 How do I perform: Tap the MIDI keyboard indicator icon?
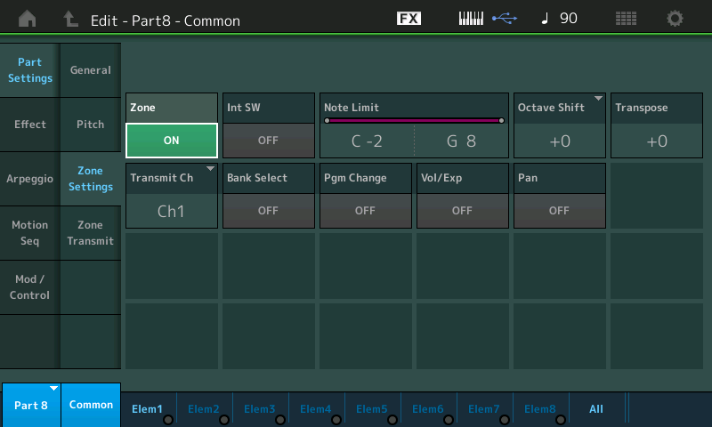pyautogui.click(x=473, y=18)
